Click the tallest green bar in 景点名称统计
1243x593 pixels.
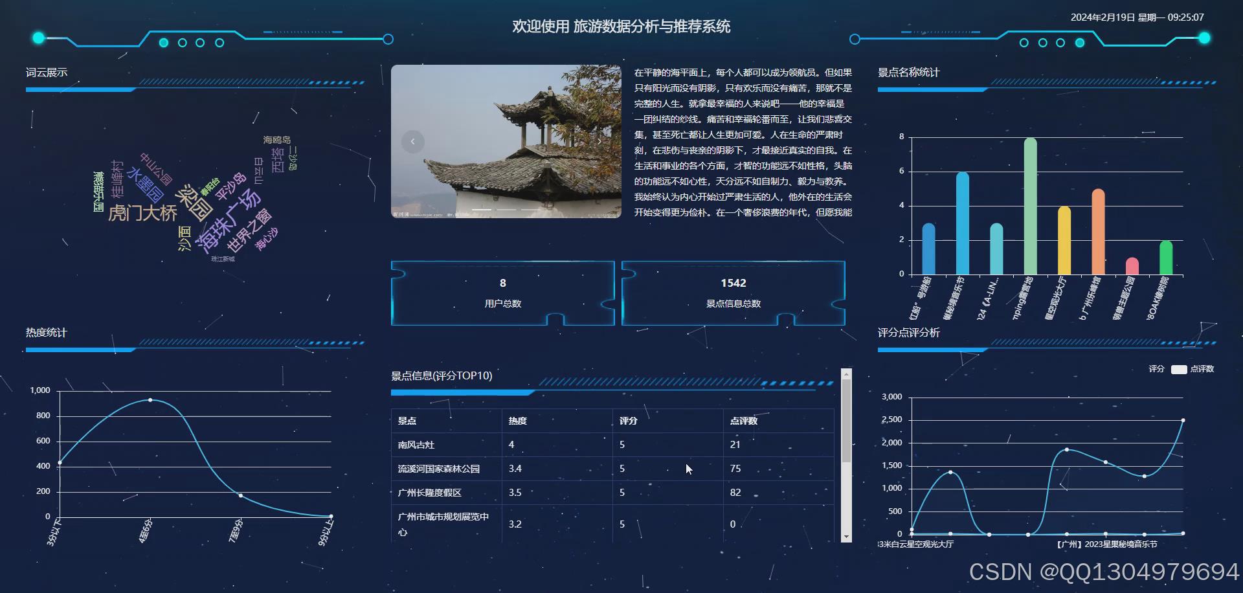click(1030, 204)
